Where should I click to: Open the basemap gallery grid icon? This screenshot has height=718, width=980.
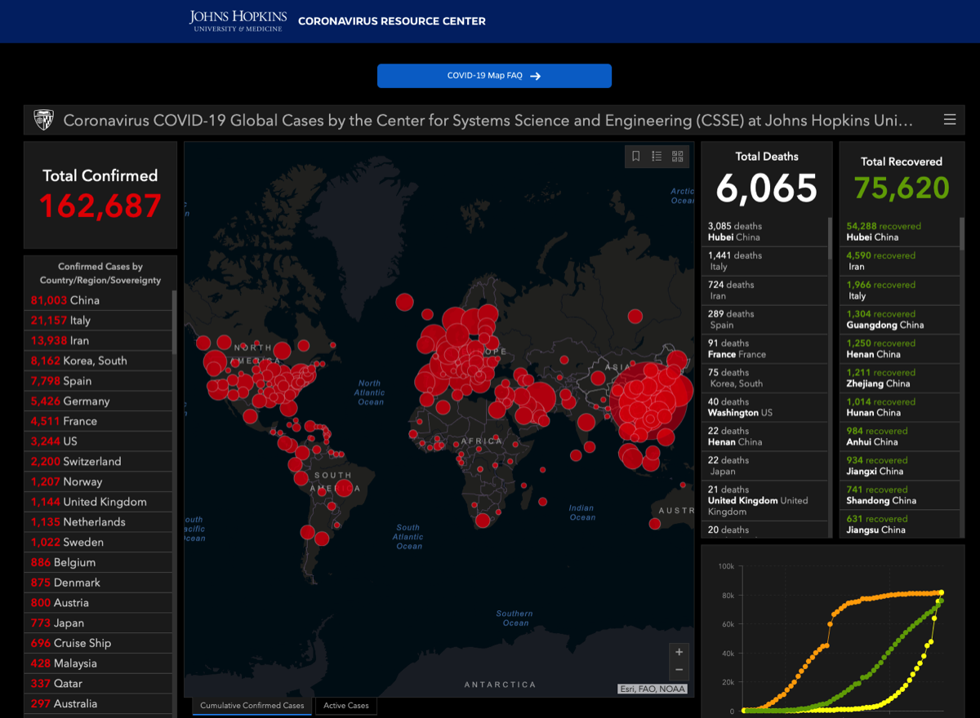coord(677,157)
